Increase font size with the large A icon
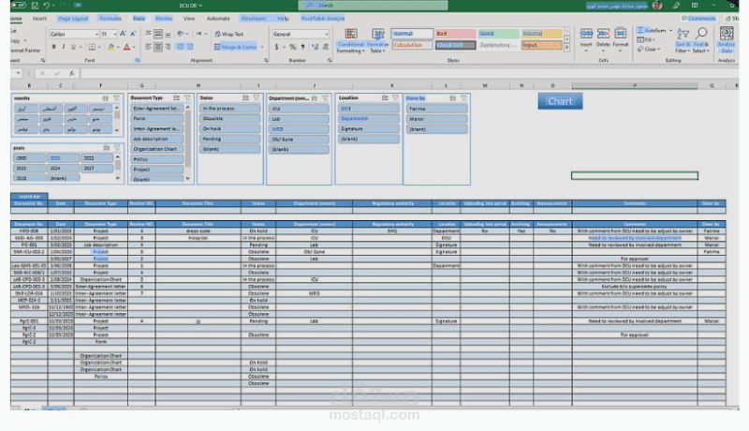Viewport: 749px width, 431px height. pos(123,34)
